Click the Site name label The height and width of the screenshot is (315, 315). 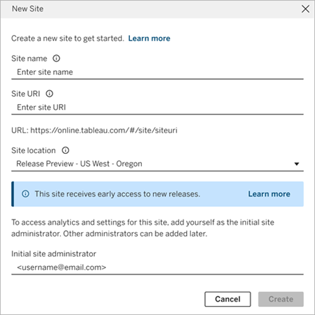29,58
